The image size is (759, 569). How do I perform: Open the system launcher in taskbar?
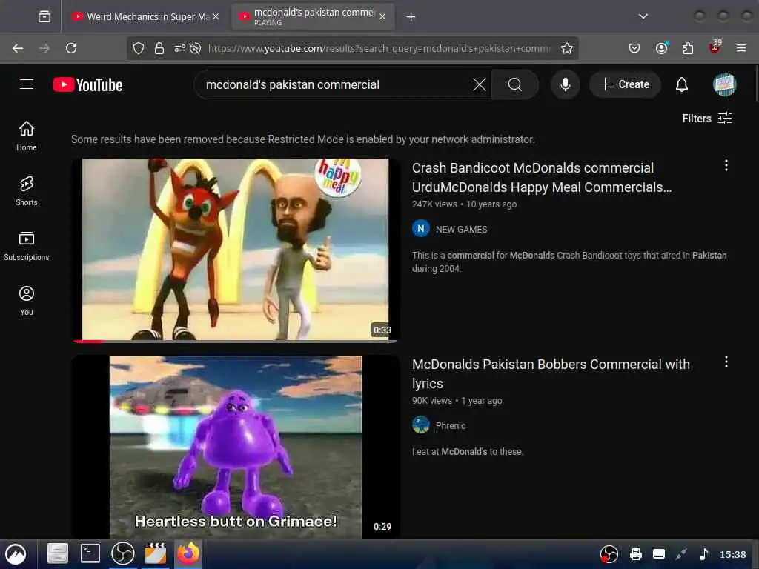pyautogui.click(x=16, y=554)
